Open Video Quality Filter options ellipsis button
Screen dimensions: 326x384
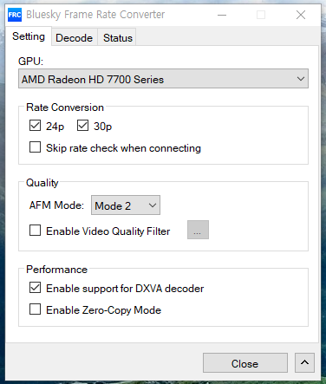coord(198,230)
